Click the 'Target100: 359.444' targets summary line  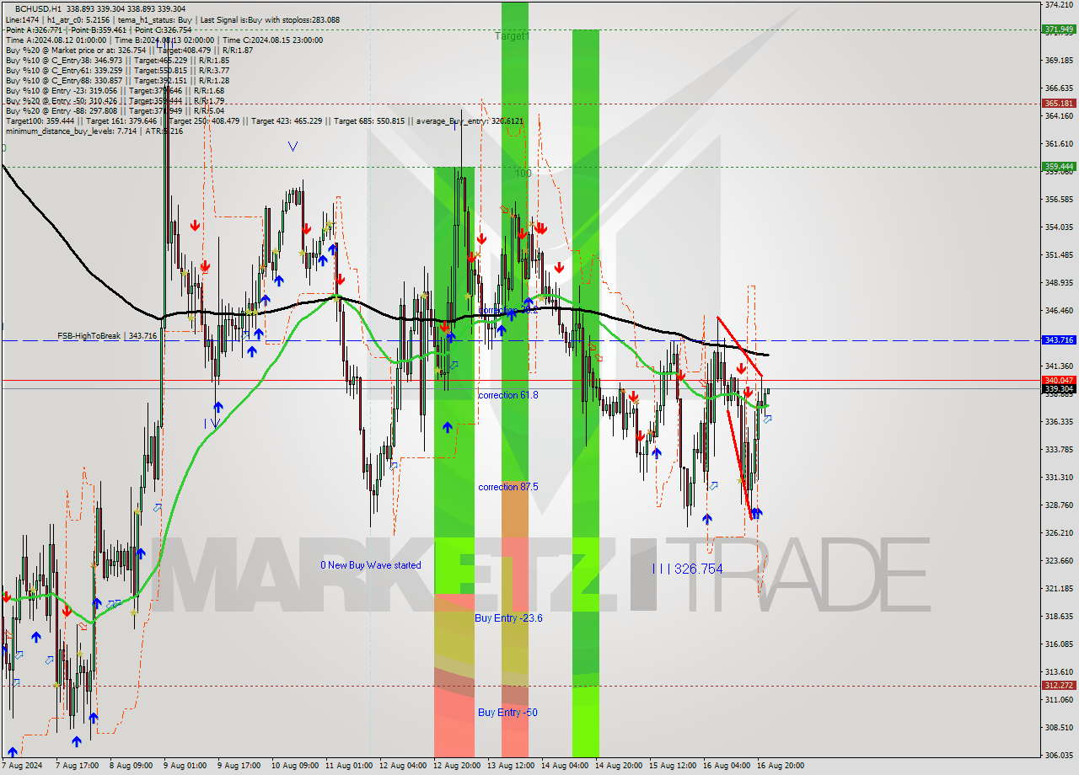click(264, 121)
